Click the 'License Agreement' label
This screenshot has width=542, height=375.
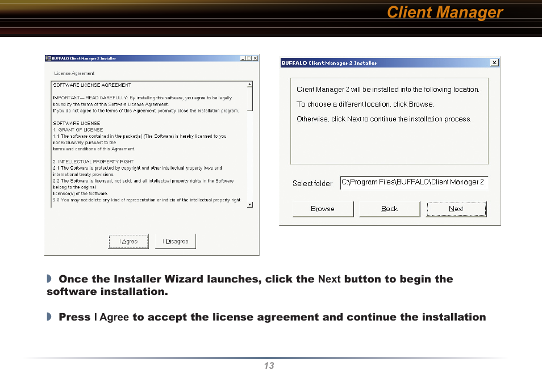(74, 73)
